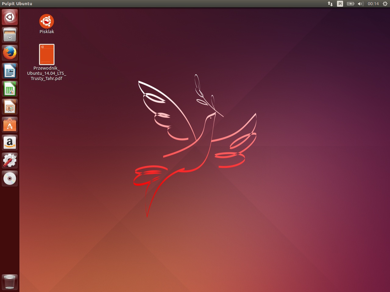Viewport: 390px width, 292px height.
Task: Click the Pulpit Ubuntu panel title
Action: [x=17, y=4]
